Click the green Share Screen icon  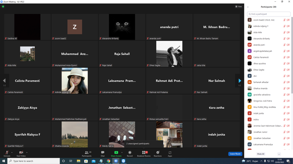click(x=116, y=153)
